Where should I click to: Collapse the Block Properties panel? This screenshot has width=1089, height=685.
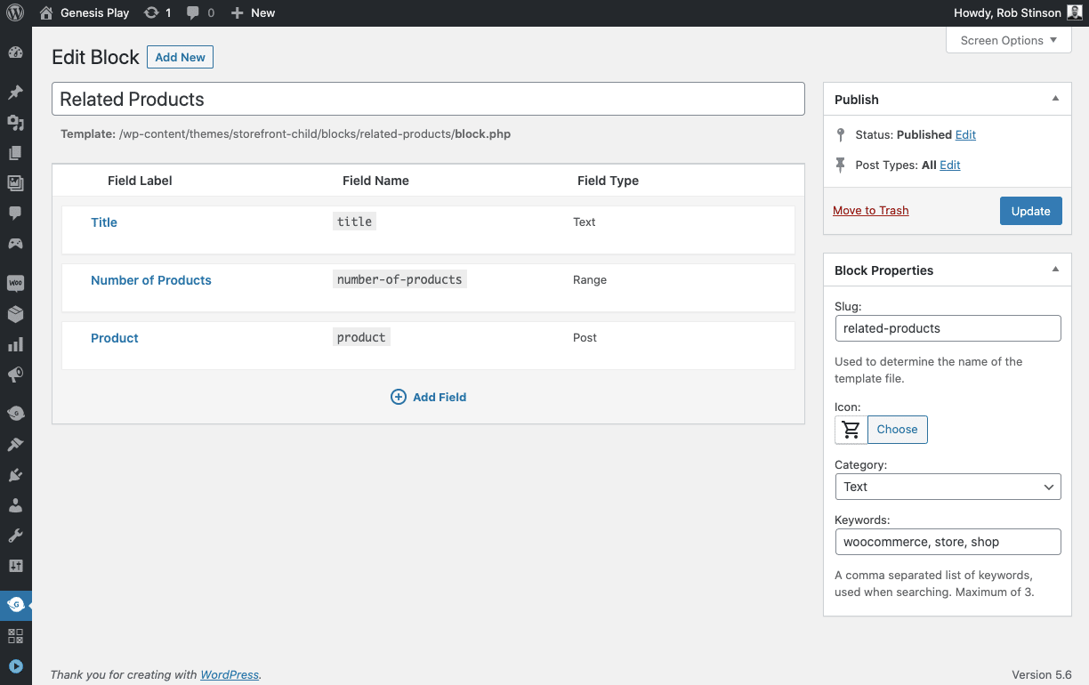click(1055, 270)
